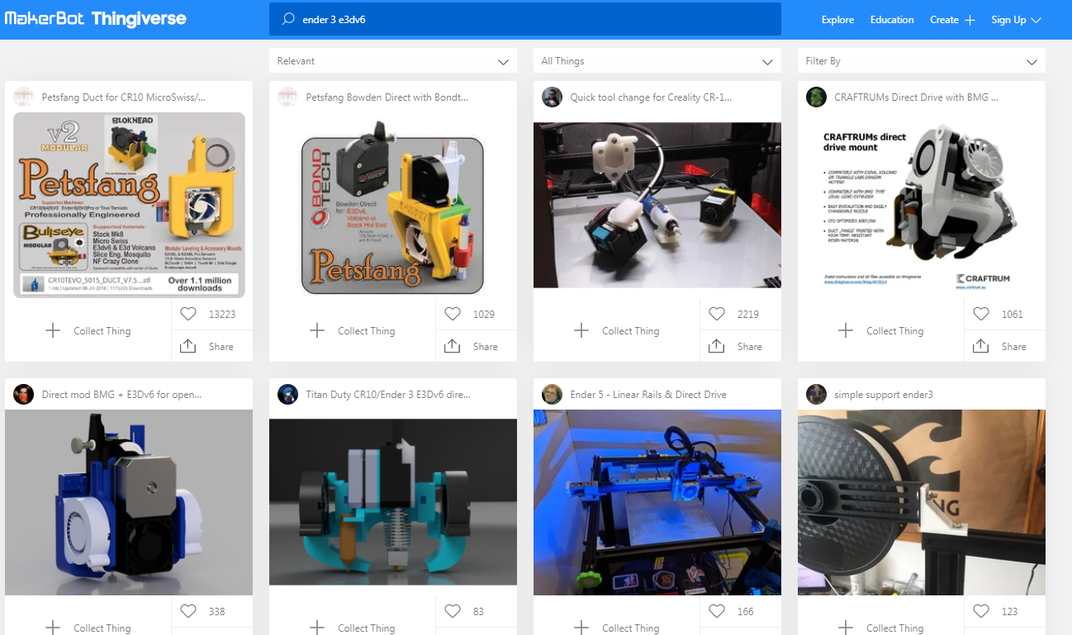The height and width of the screenshot is (635, 1072).
Task: Collect Thing for simple support ender3
Action: point(880,628)
